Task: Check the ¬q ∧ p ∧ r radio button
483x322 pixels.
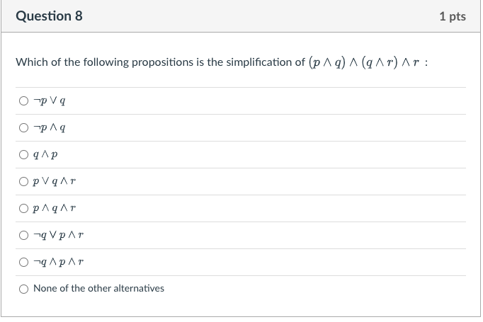Action: click(24, 263)
